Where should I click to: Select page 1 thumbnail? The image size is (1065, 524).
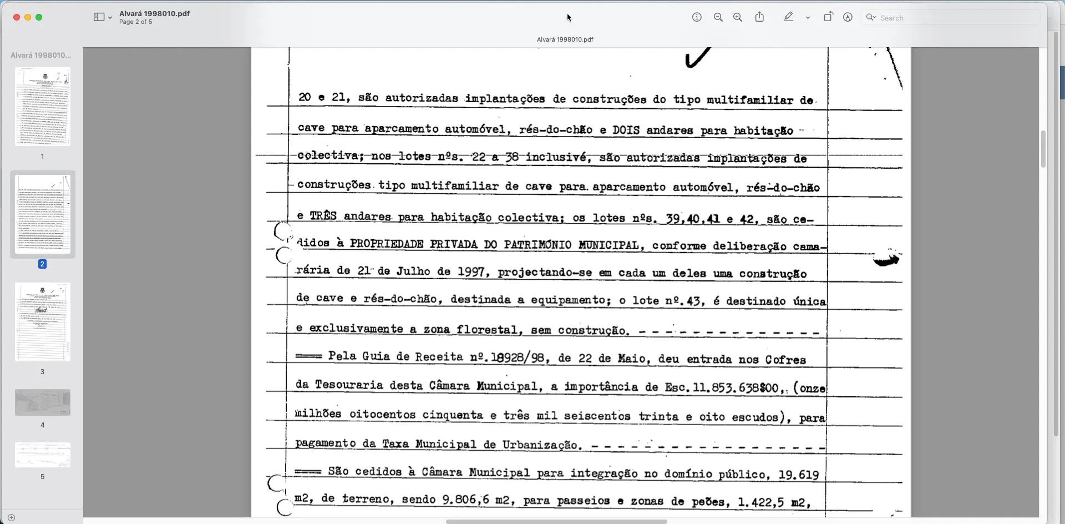42,107
